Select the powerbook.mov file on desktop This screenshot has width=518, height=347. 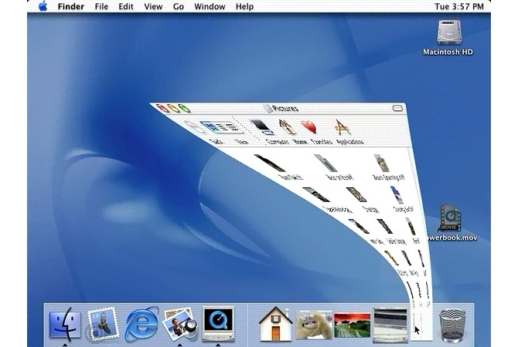(448, 219)
